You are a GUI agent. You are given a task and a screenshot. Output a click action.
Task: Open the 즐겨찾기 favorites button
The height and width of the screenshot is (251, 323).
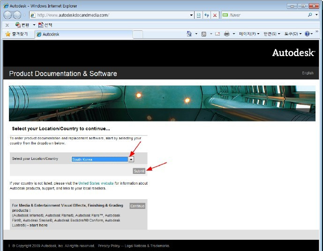(x=16, y=34)
